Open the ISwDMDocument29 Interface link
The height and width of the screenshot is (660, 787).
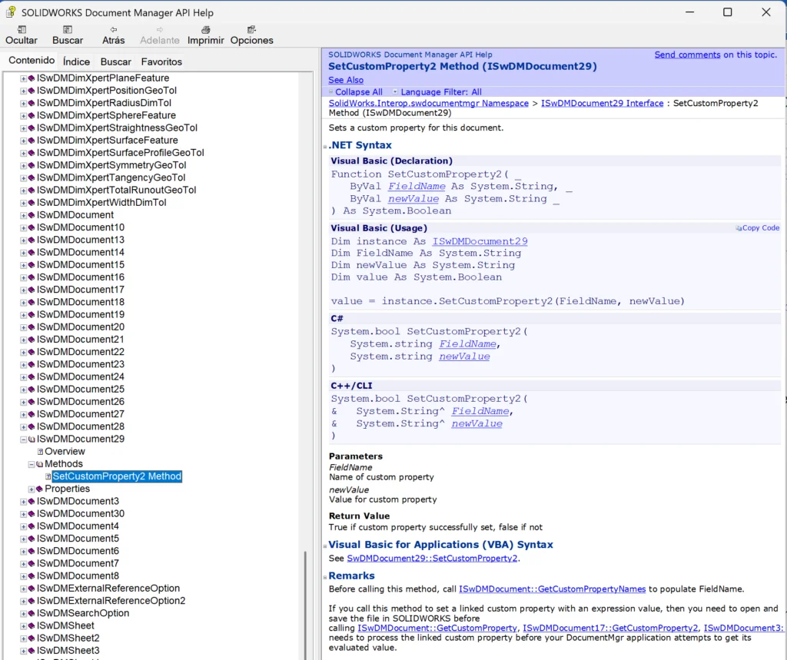(x=603, y=104)
